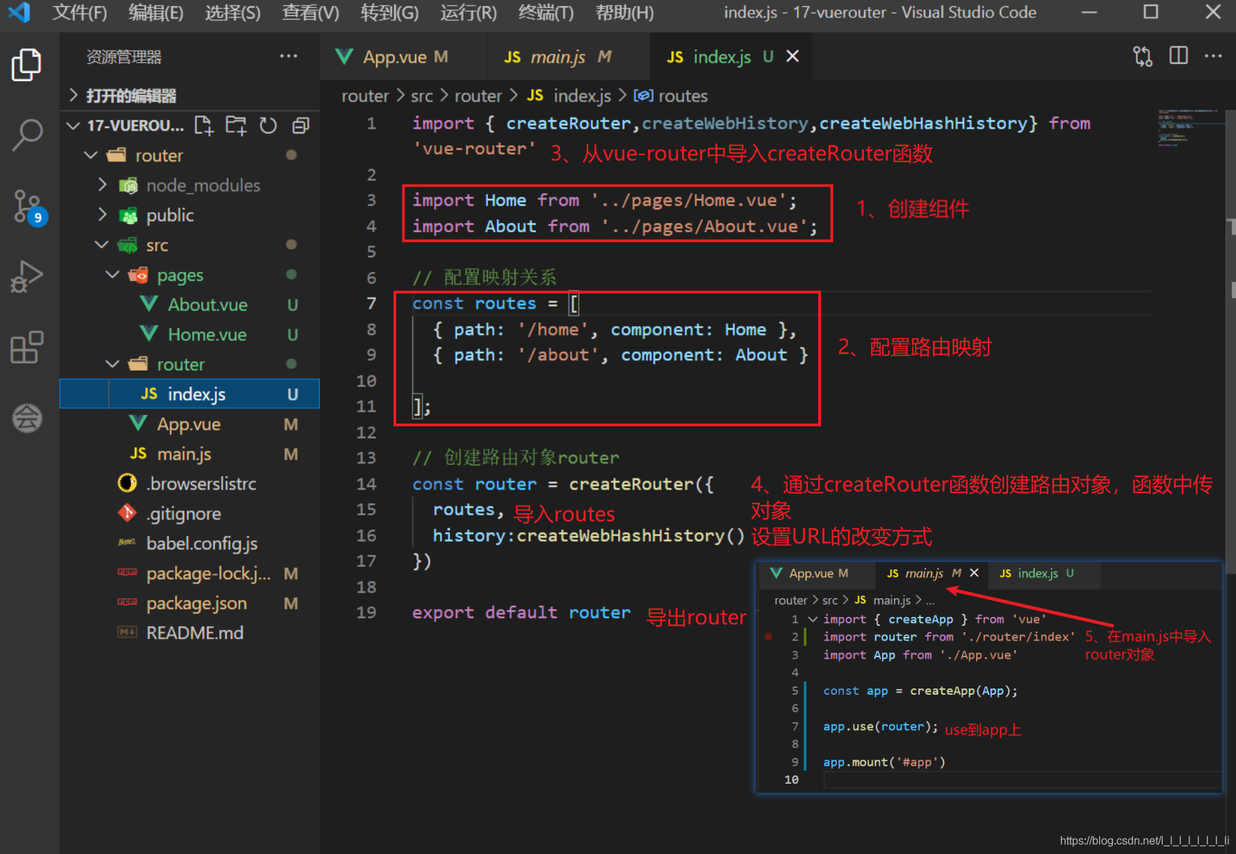Click the VS Code logo icon
This screenshot has height=854, width=1236.
[x=19, y=13]
